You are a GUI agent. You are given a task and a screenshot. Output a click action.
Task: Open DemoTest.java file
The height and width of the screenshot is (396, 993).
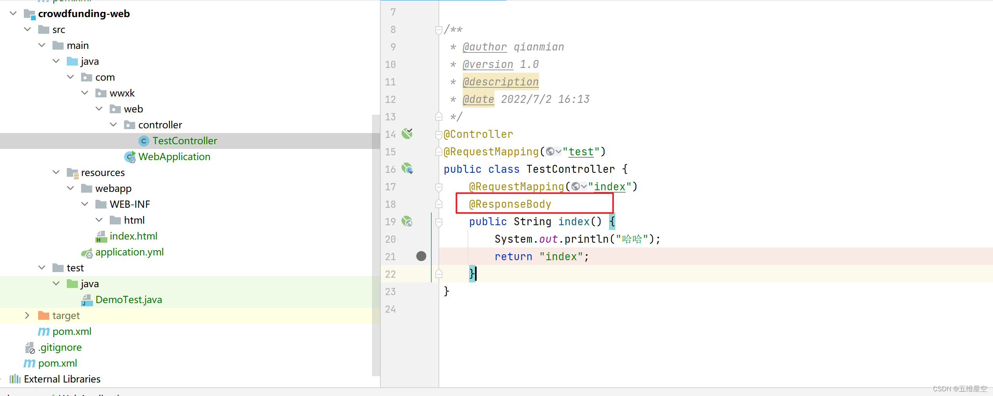(x=128, y=299)
